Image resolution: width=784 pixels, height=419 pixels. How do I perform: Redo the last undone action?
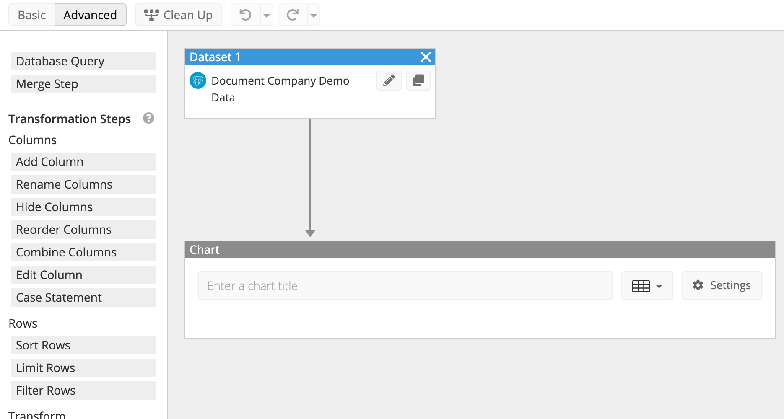(293, 15)
